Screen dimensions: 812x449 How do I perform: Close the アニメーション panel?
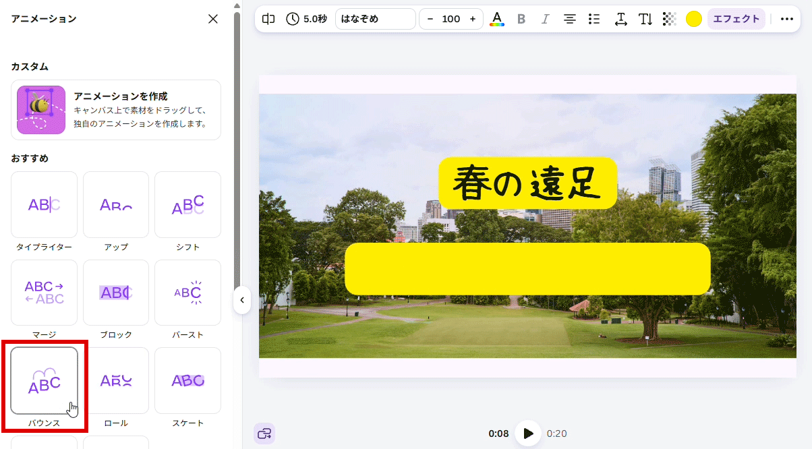[x=213, y=19]
